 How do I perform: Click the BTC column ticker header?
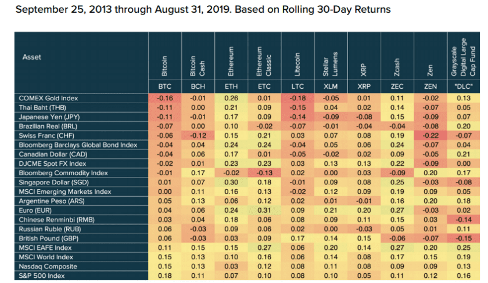164,86
